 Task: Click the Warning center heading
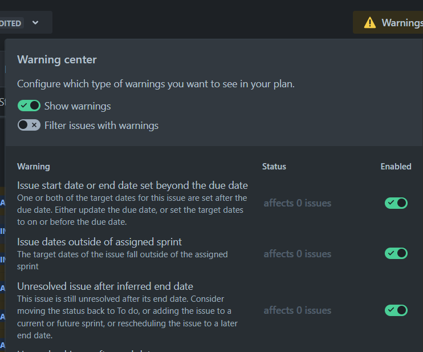pyautogui.click(x=57, y=60)
